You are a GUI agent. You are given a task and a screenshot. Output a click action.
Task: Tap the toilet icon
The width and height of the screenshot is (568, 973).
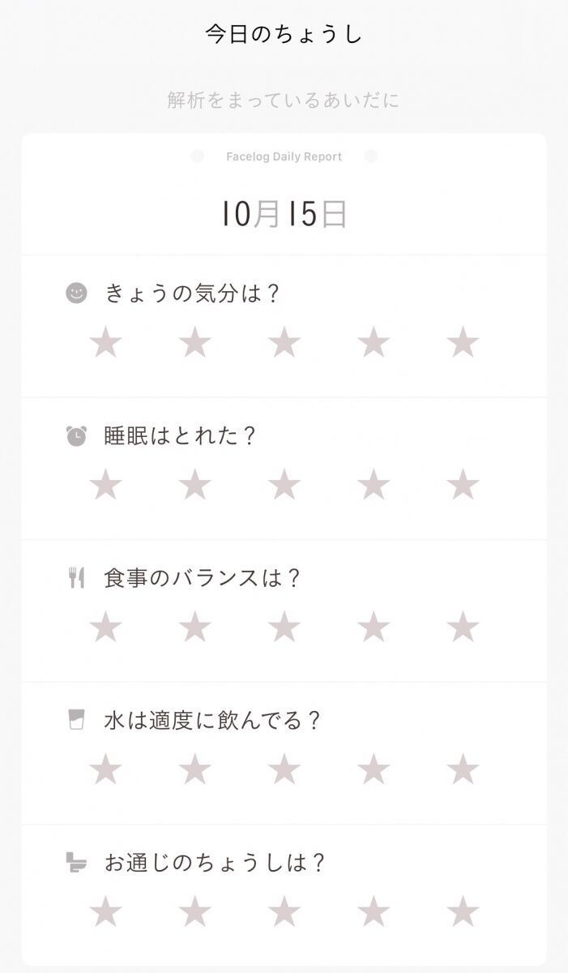click(x=76, y=863)
